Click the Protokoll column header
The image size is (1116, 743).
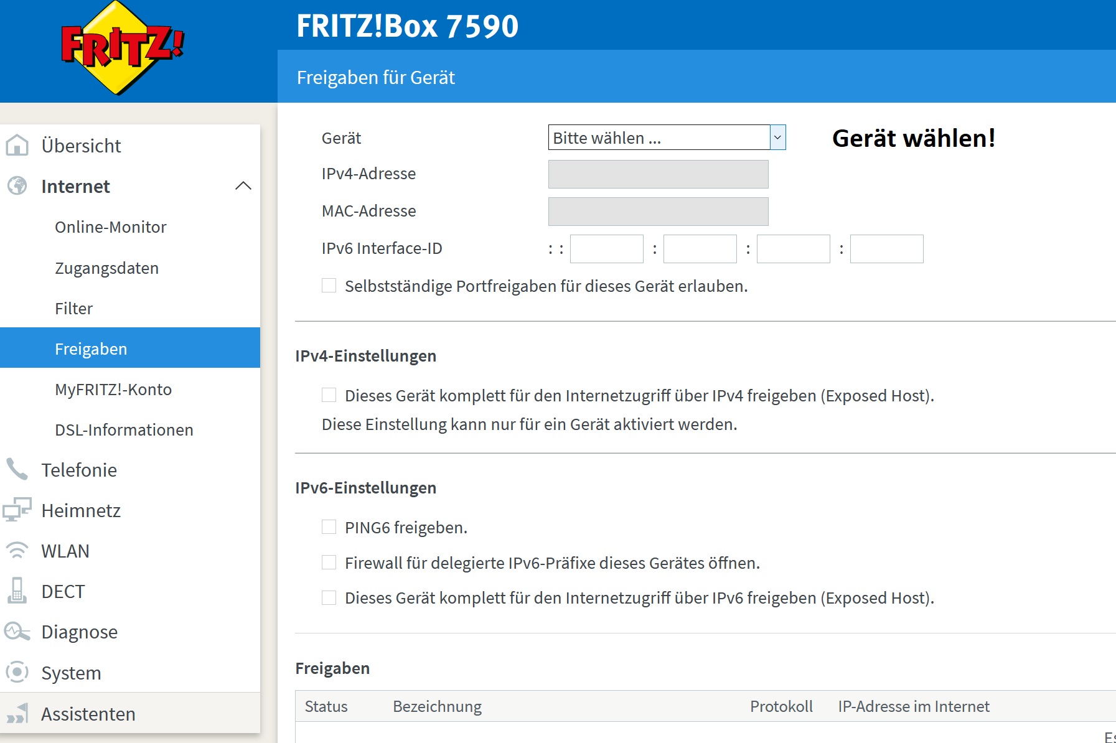coord(781,706)
